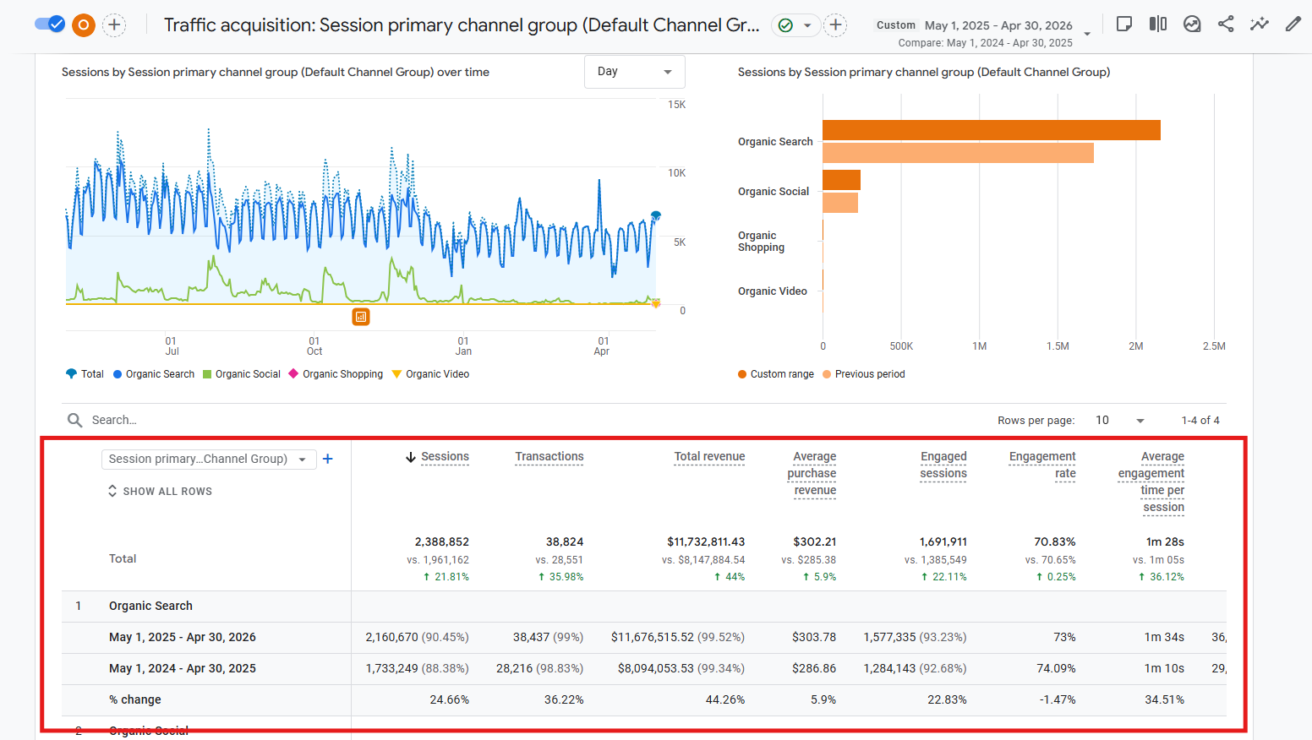The image size is (1312, 740).
Task: Click the pencil edit report icon
Action: pos(1293,24)
